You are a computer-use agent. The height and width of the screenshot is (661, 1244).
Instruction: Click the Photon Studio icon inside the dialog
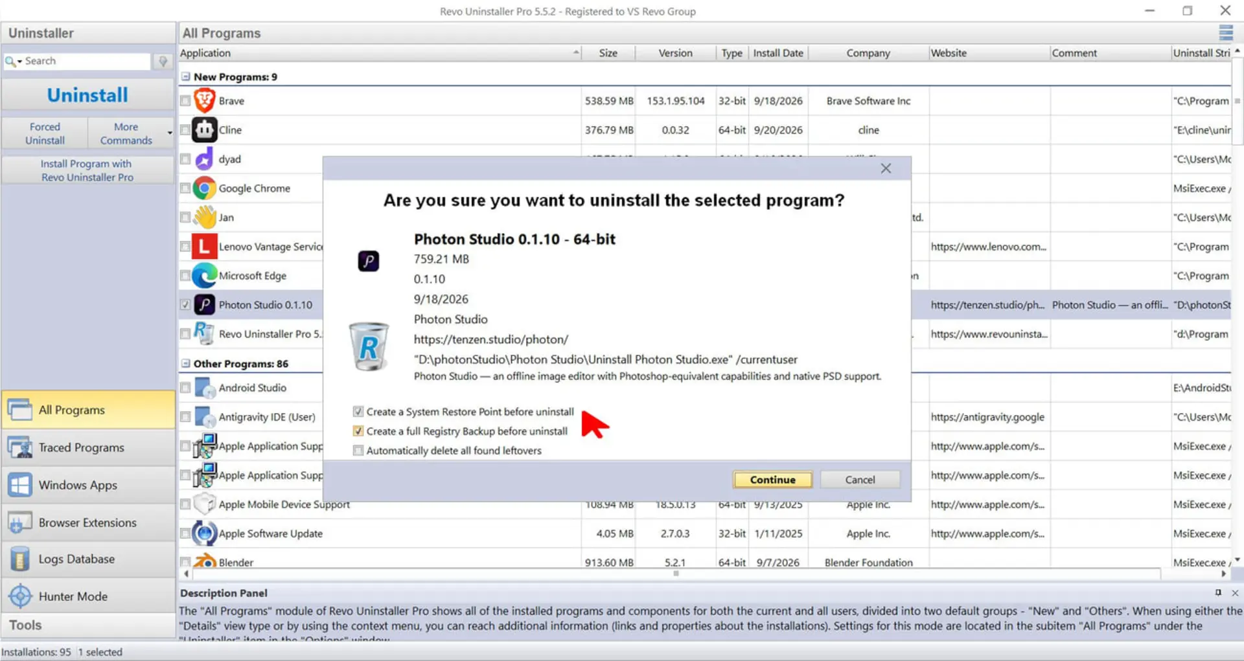click(369, 261)
